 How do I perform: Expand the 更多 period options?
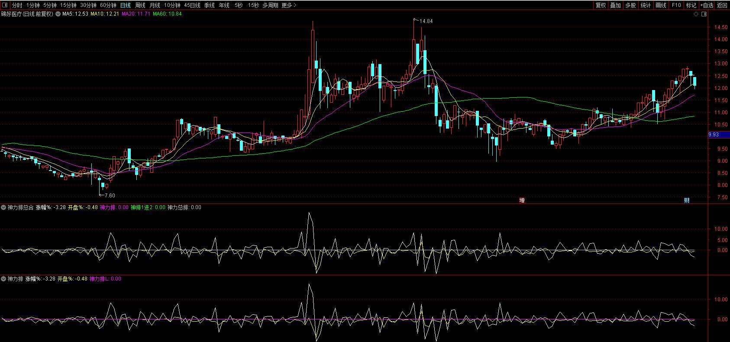coord(289,5)
